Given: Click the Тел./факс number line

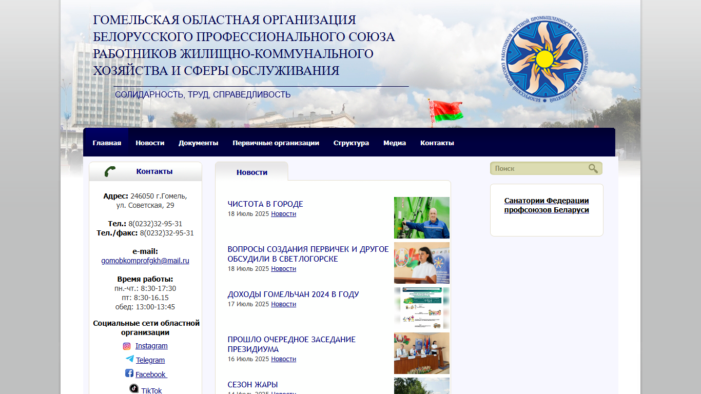Looking at the screenshot, I should (x=145, y=233).
